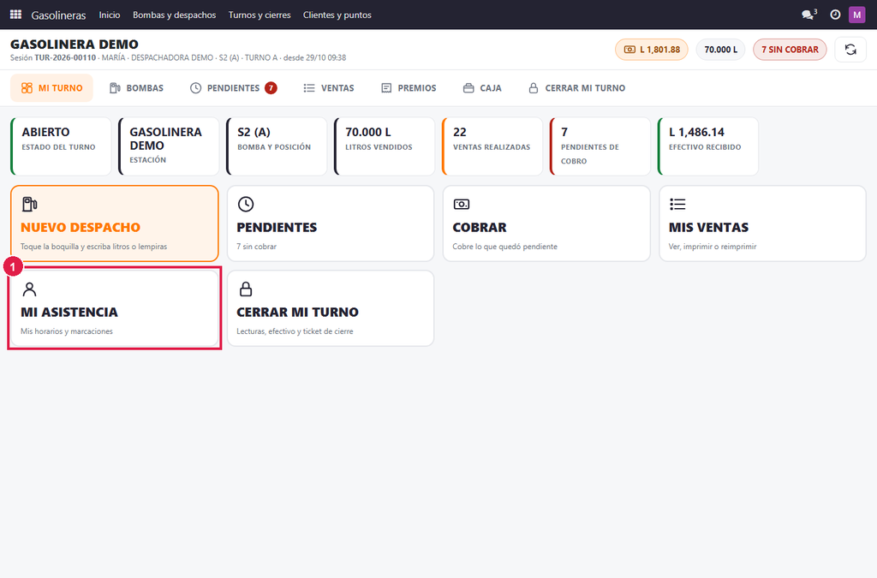This screenshot has width=877, height=578.
Task: Click the Abierto estado del turno tile
Action: [61, 146]
